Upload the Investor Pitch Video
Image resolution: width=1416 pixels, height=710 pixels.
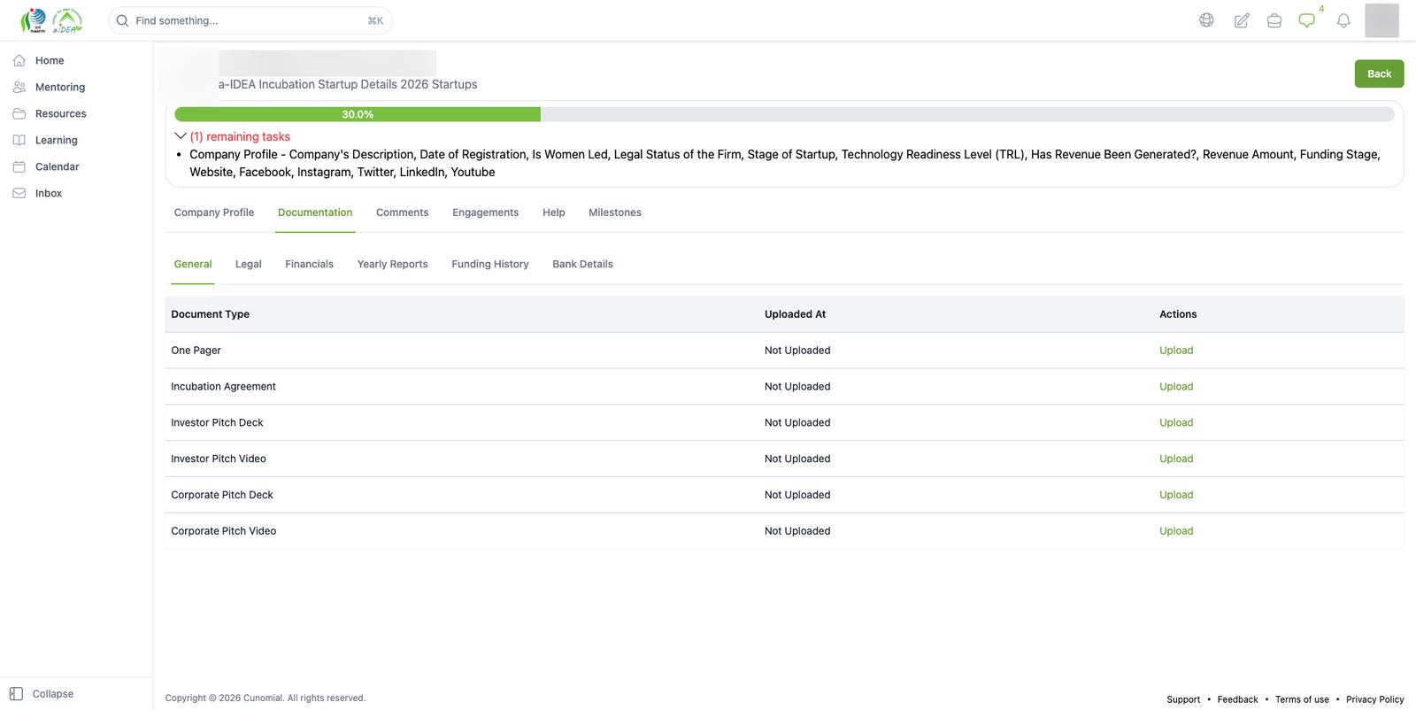point(1176,459)
